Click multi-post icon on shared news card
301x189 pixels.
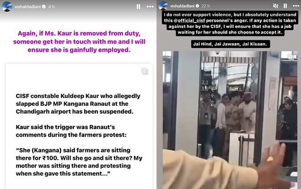(145, 71)
